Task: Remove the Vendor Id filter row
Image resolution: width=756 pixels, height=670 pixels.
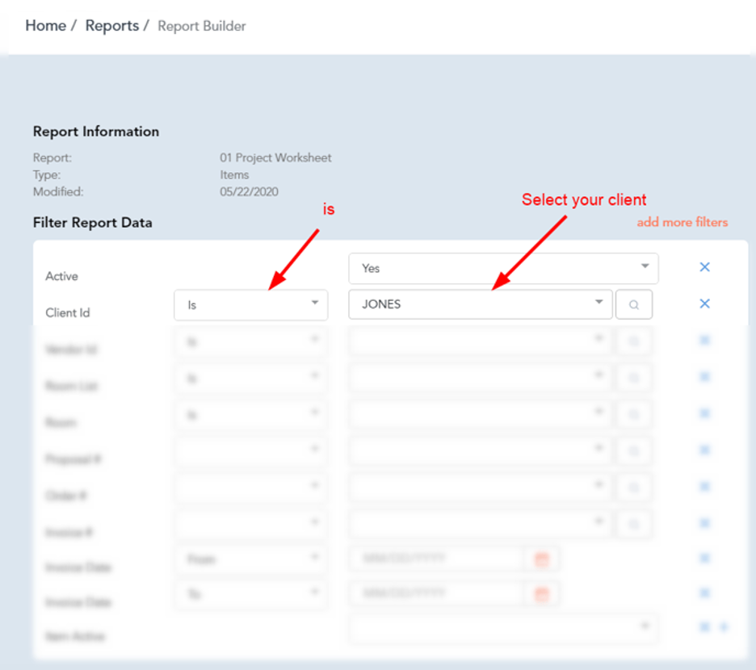Action: coord(704,341)
